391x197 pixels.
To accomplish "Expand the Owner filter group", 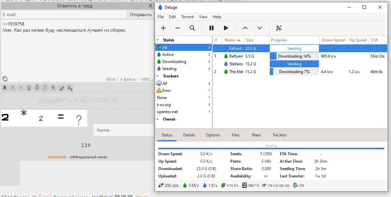I will (x=157, y=119).
